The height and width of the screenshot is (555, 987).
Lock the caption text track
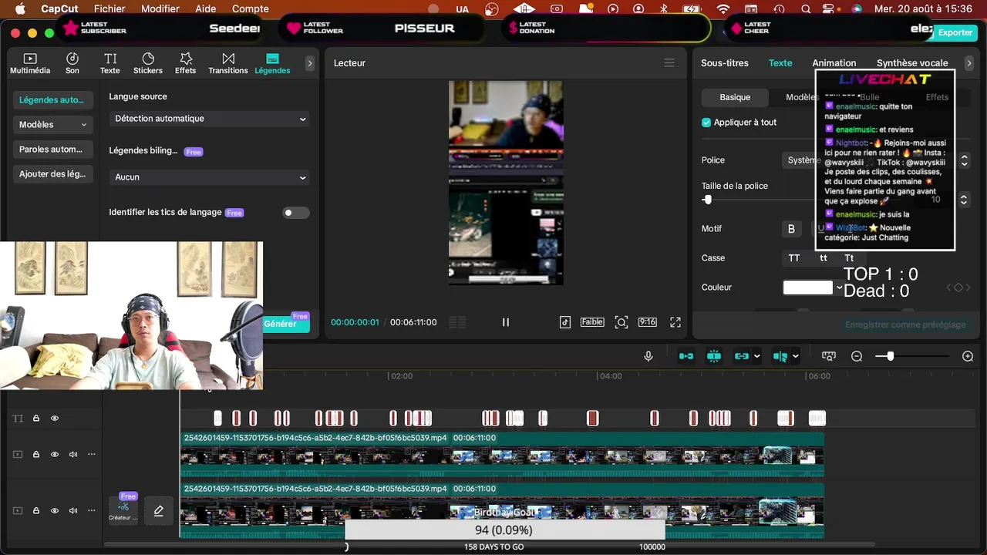click(x=36, y=419)
